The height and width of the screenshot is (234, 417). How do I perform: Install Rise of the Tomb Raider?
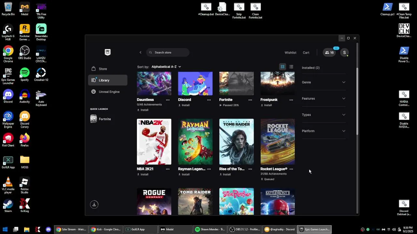(225, 175)
